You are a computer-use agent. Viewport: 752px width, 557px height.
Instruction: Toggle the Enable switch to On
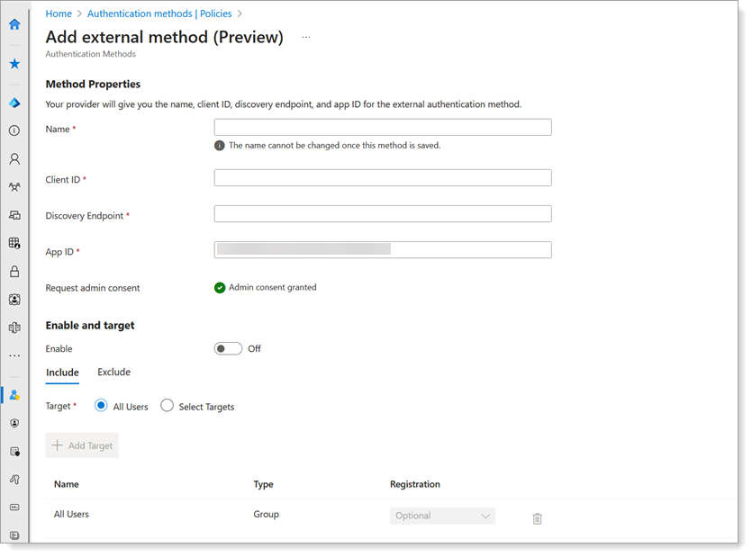(x=228, y=348)
